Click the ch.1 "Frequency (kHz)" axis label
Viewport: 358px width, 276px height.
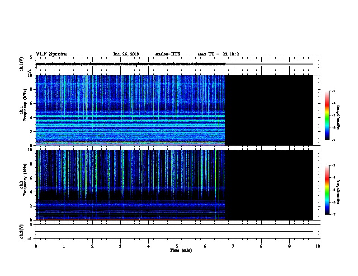(x=25, y=105)
